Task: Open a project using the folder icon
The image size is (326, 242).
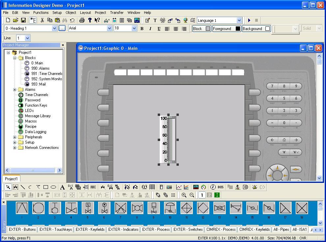Action: click(15, 20)
